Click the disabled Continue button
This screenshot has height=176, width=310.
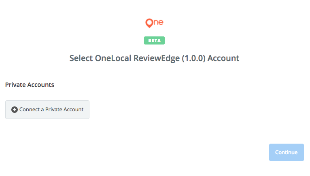[286, 152]
